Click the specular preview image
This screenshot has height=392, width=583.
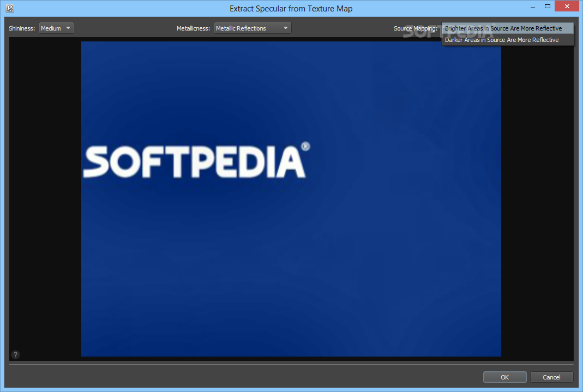(291, 199)
